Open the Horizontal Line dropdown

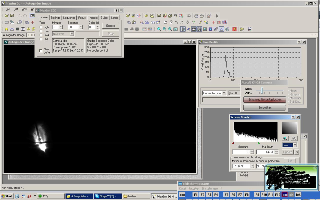point(224,93)
